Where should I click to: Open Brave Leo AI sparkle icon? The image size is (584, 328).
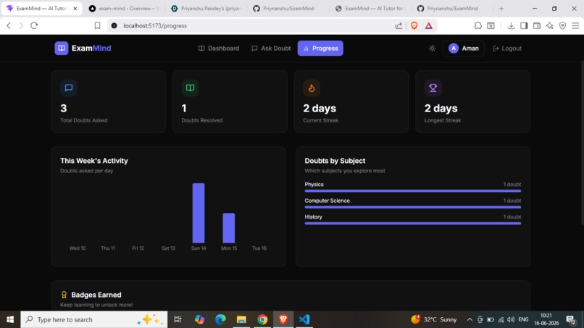[x=550, y=25]
